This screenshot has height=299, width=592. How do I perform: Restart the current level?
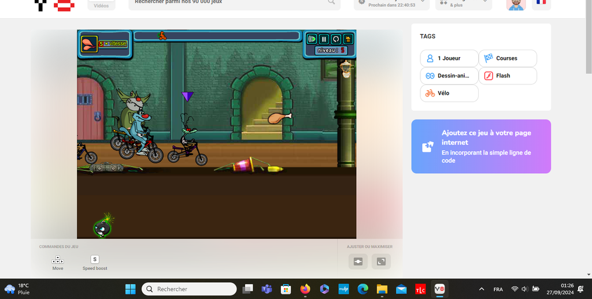pos(336,39)
